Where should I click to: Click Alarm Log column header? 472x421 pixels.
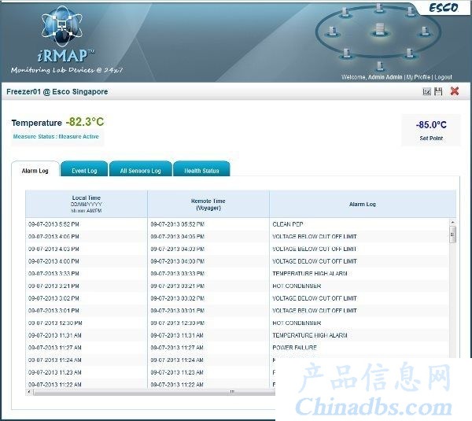click(x=363, y=204)
